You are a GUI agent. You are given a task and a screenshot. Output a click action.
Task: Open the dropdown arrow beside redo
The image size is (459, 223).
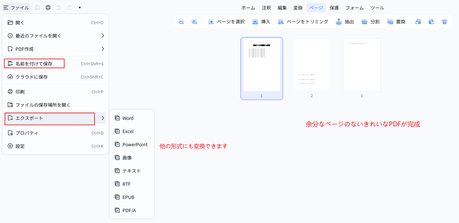tap(79, 7)
